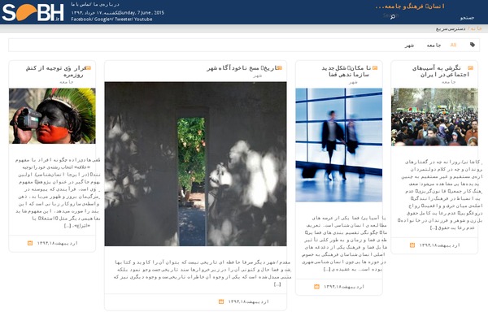Click the tag icon in filter bar
The image size is (488, 325).
click(x=473, y=45)
